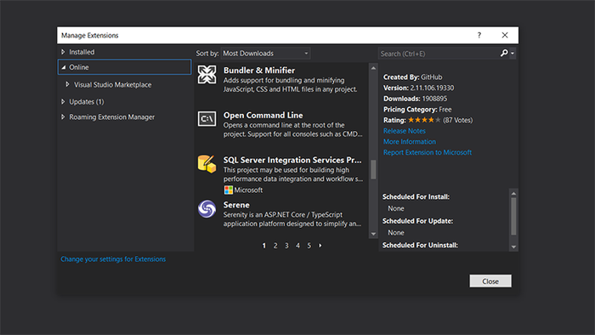Open the search options dropdown arrow

point(513,54)
